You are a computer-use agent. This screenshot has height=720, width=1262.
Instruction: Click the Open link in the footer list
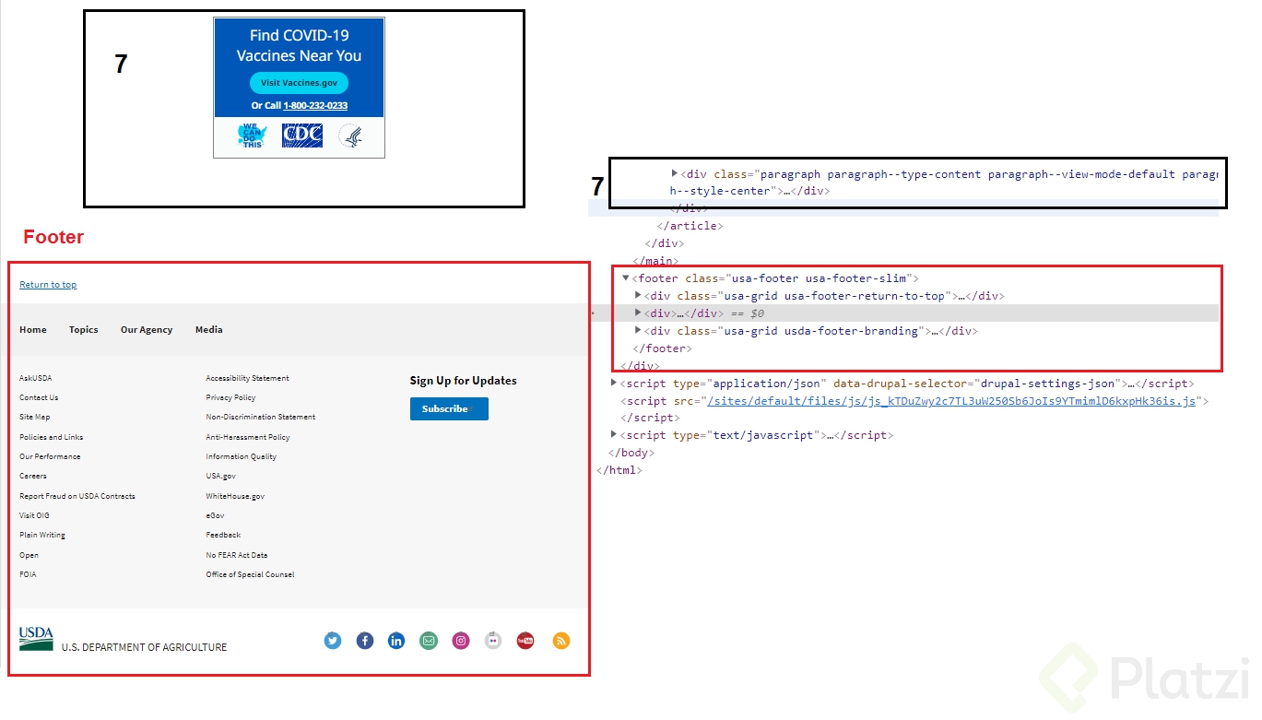pyautogui.click(x=29, y=555)
